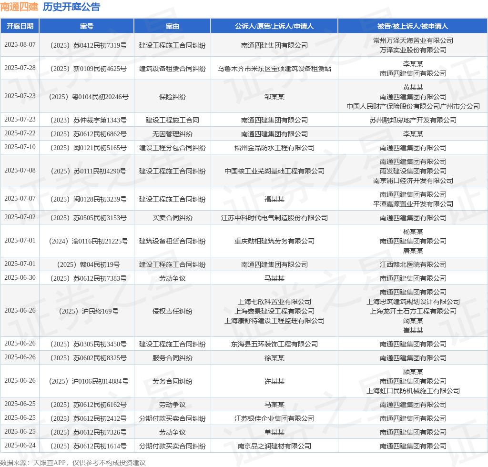
Task: Click the date 2025-06-24
Action: (20, 445)
